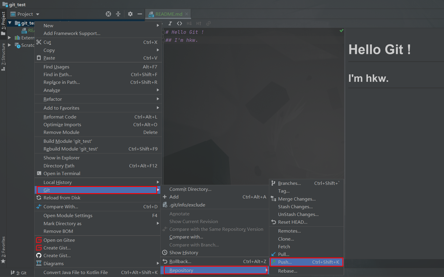This screenshot has height=277, width=444.
Task: Select Open in Terminal
Action: pyautogui.click(x=98, y=173)
